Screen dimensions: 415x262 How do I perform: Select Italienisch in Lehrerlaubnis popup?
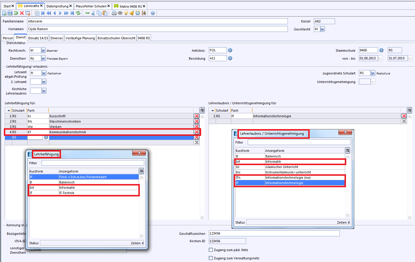(x=290, y=156)
